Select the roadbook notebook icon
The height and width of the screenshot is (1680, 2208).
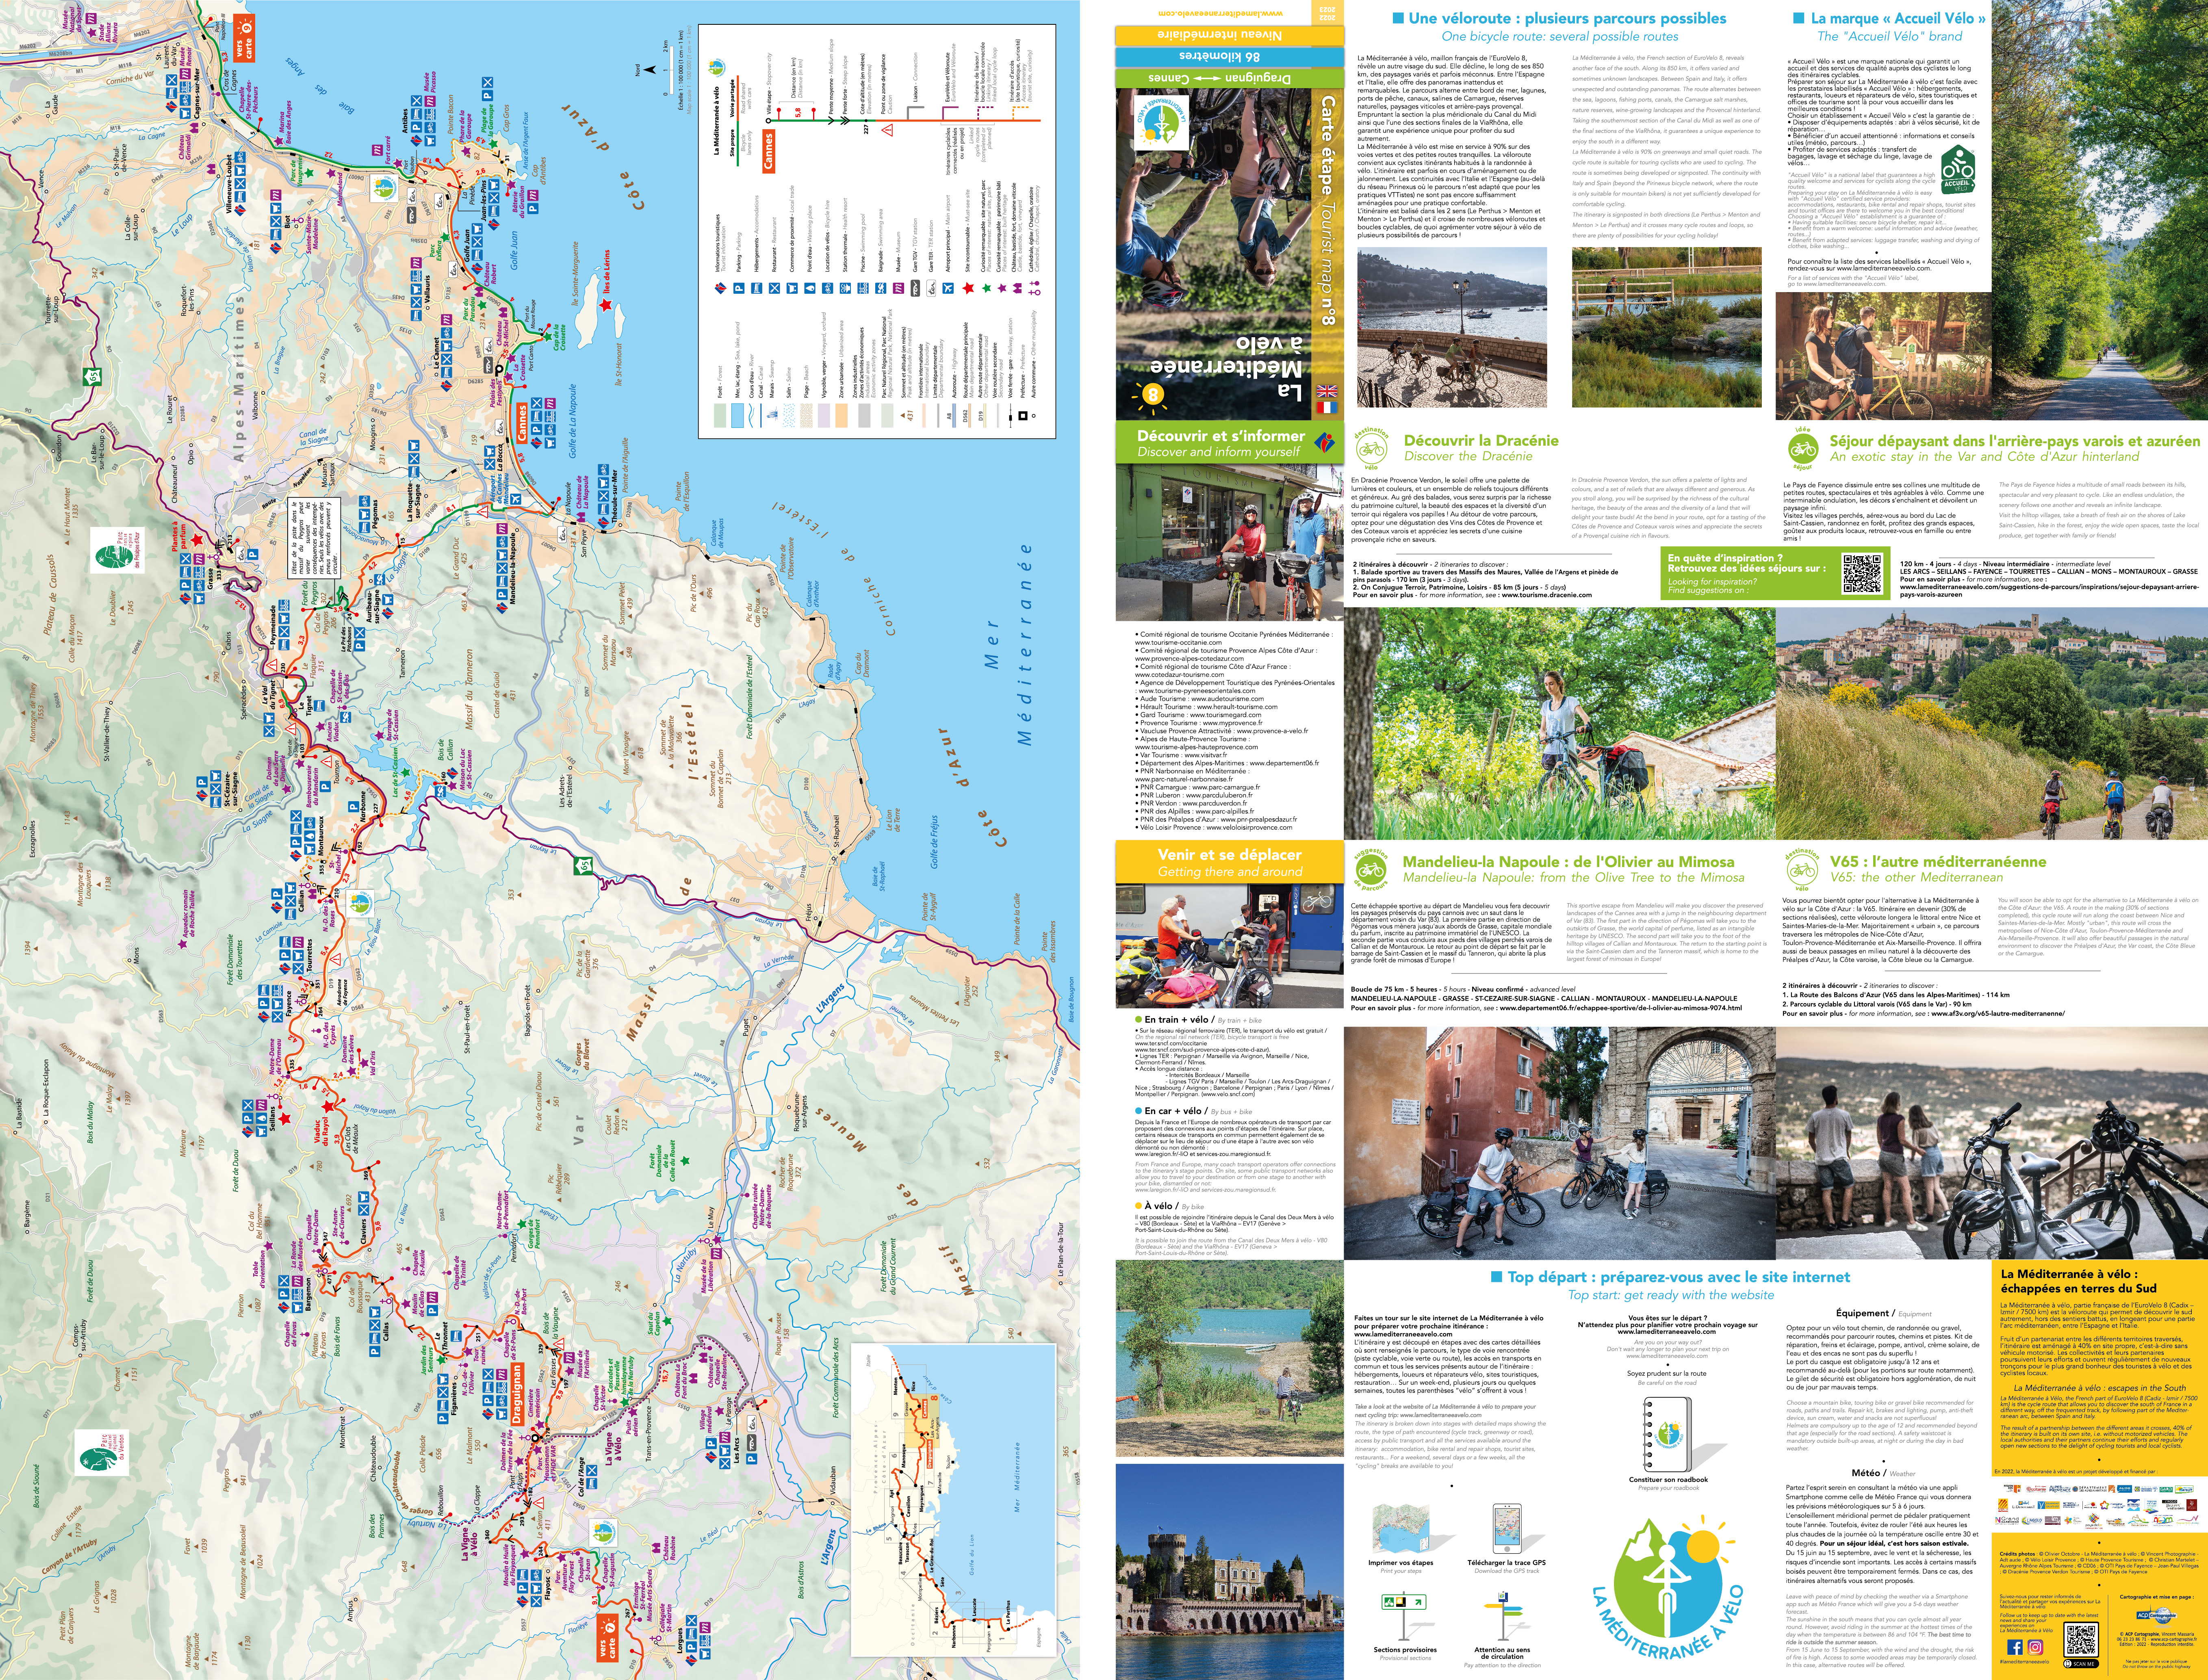tap(1668, 1434)
